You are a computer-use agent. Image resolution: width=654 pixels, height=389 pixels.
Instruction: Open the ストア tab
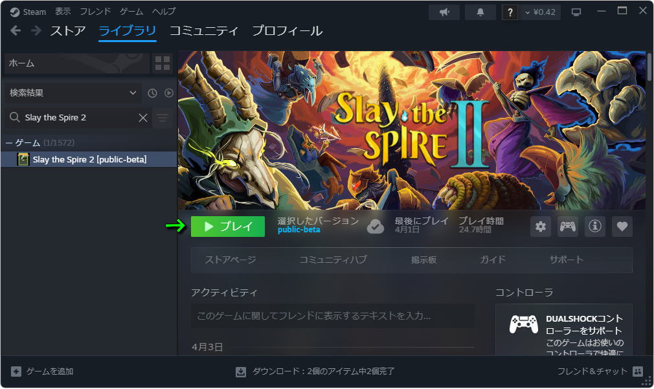click(68, 31)
